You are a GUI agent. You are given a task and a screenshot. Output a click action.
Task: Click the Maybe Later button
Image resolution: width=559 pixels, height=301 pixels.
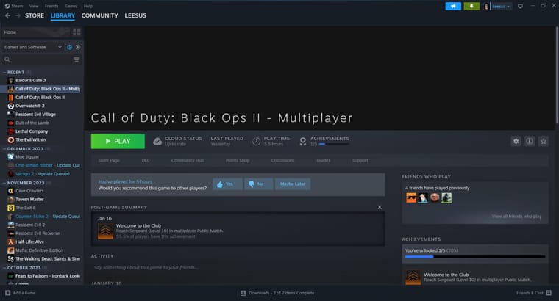(x=292, y=184)
